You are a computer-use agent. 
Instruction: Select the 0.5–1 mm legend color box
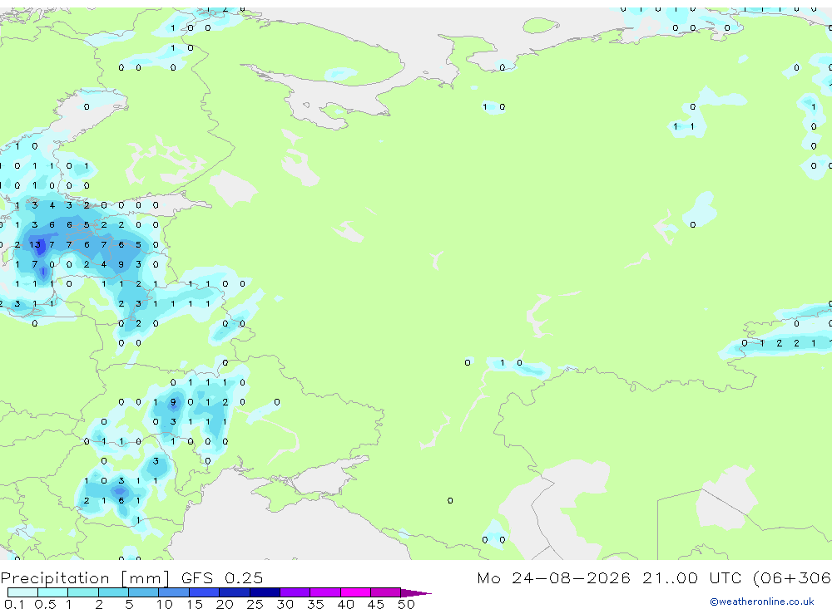[x=53, y=592]
